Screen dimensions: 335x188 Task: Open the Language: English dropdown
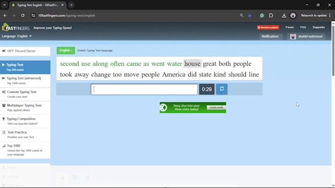17,36
